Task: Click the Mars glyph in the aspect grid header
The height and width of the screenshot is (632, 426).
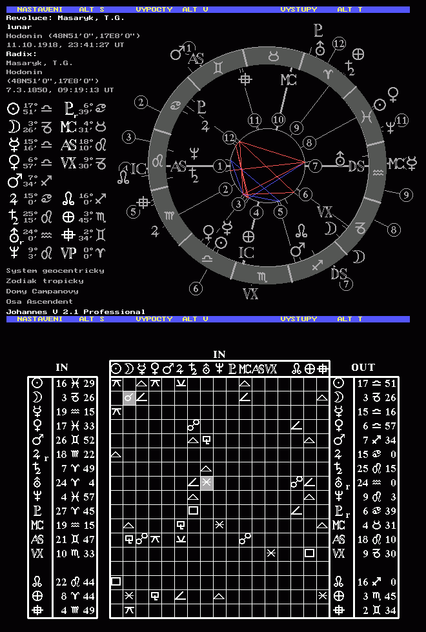Action: pyautogui.click(x=168, y=369)
